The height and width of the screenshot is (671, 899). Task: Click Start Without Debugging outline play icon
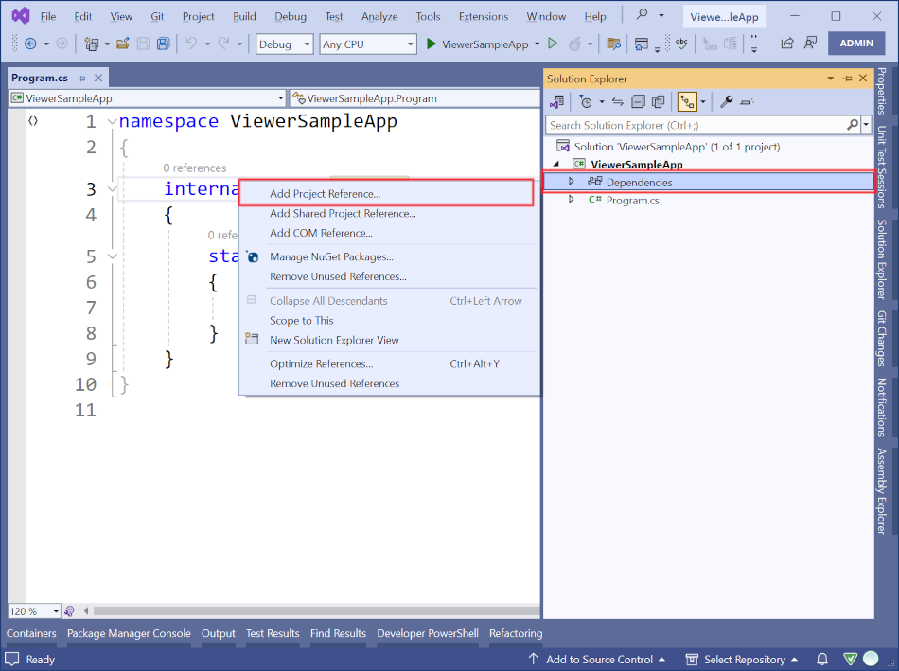click(x=553, y=44)
